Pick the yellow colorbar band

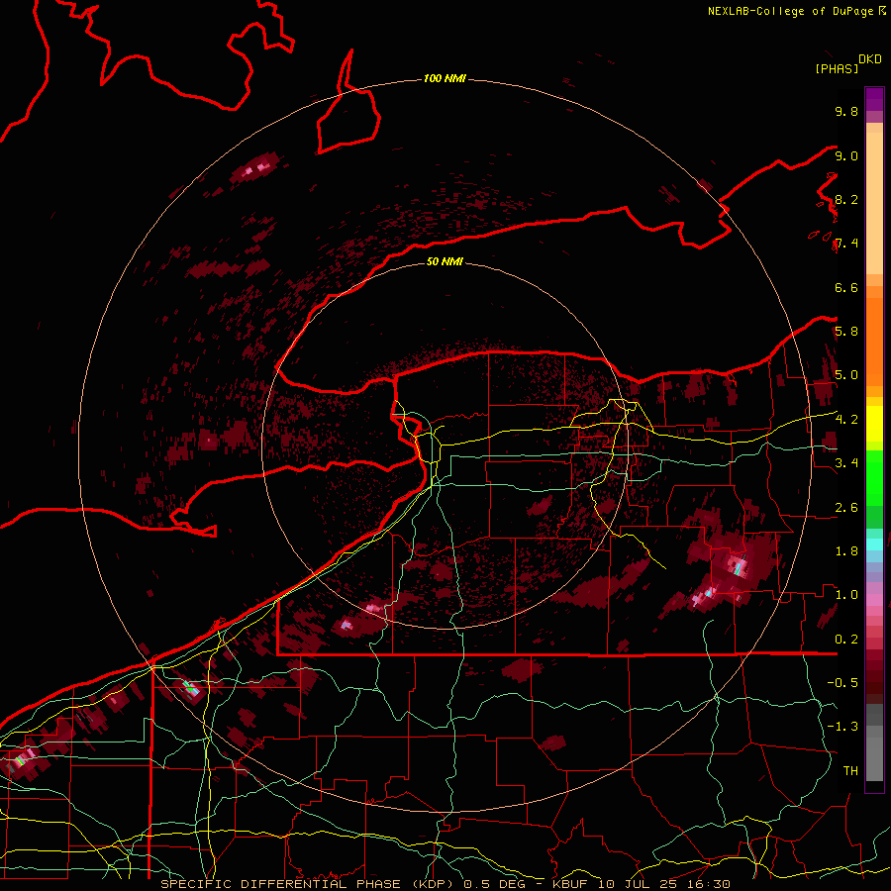[x=874, y=424]
